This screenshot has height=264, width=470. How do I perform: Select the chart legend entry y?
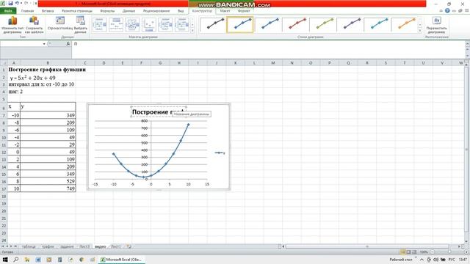click(220, 153)
